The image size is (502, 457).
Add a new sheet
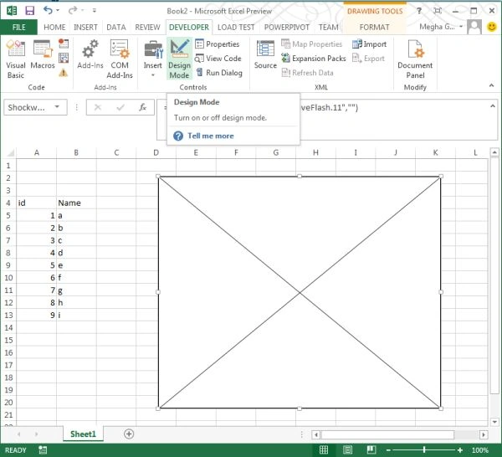coord(129,434)
